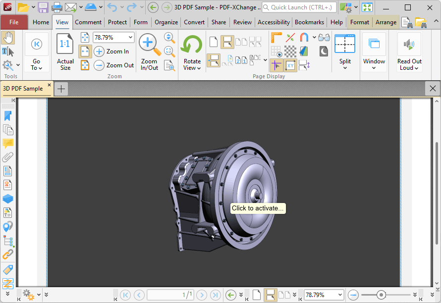Image resolution: width=441 pixels, height=303 pixels.
Task: Open the Bookmarks panel in the sidebar
Action: [7, 115]
